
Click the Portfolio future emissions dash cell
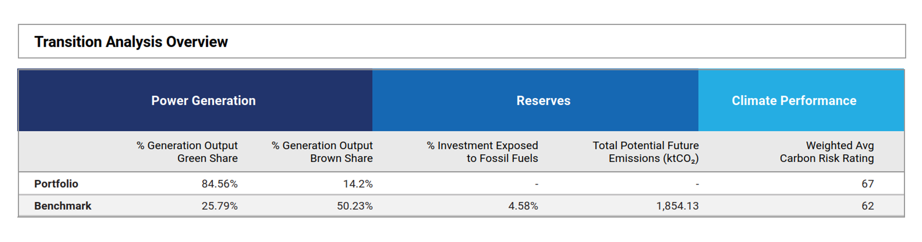[697, 184]
